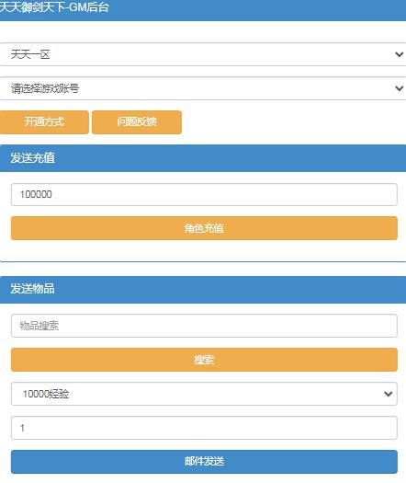Focus the recharge amount field showing 100000
Image resolution: width=406 pixels, height=483 pixels.
(x=204, y=194)
